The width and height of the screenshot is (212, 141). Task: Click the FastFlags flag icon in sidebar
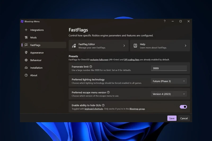26,45
